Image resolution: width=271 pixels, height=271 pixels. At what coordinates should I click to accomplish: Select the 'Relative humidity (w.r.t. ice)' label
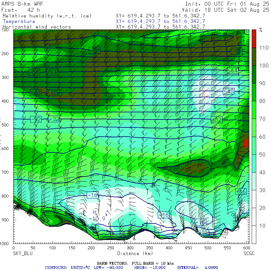(x=47, y=16)
